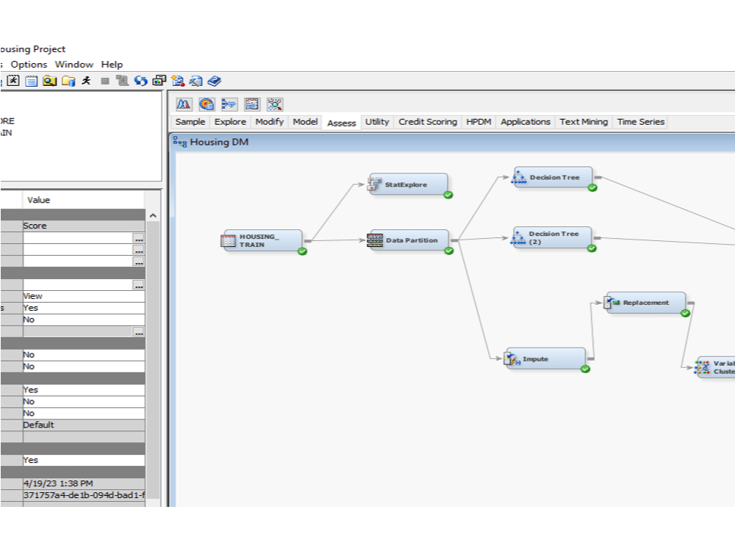Toggle the 'Yes' property value near panel bottom
Image resolution: width=735 pixels, height=551 pixels.
pos(81,459)
